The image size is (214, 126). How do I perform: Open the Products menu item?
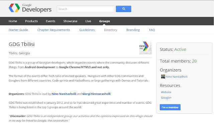pos(31,21)
